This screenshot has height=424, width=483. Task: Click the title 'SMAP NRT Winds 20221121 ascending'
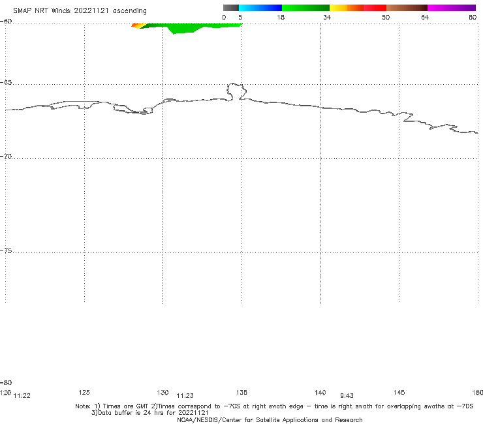[80, 10]
